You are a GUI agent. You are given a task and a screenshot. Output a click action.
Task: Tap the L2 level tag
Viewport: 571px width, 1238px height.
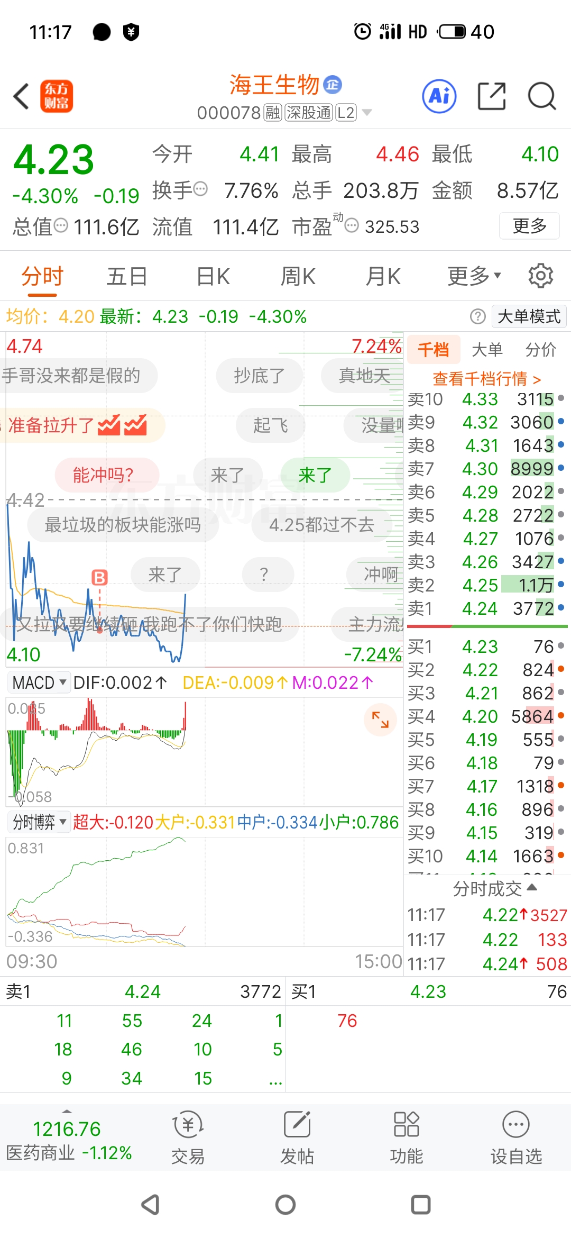(346, 113)
